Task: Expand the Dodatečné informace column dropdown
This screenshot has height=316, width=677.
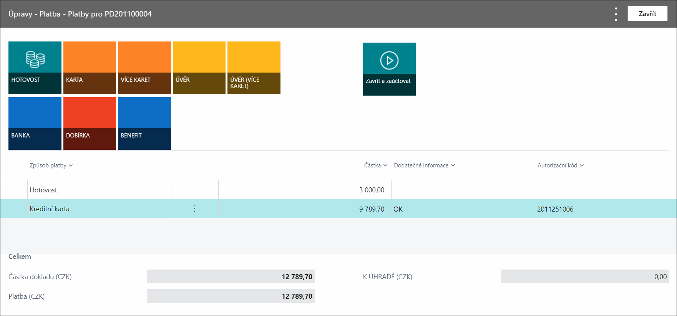Action: [x=424, y=165]
